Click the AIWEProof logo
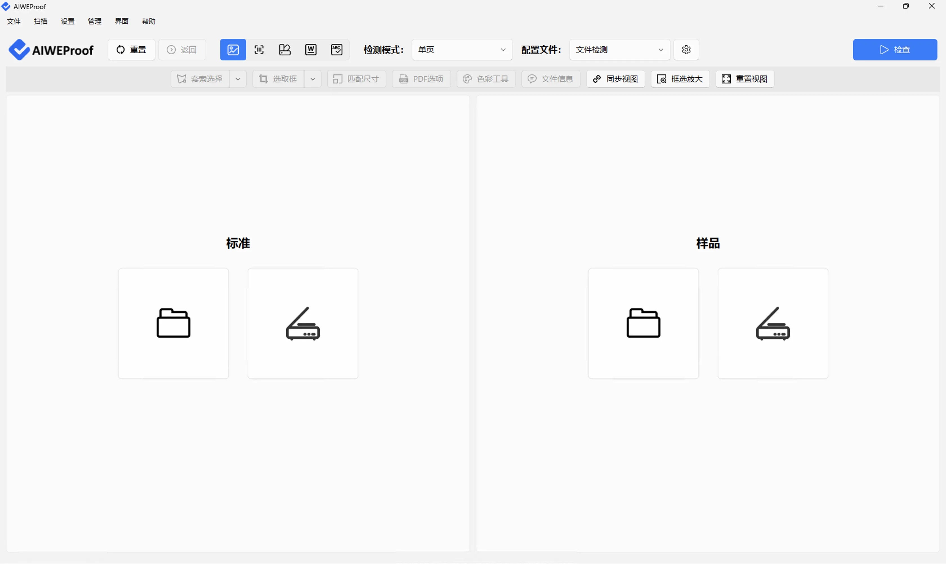 [51, 50]
